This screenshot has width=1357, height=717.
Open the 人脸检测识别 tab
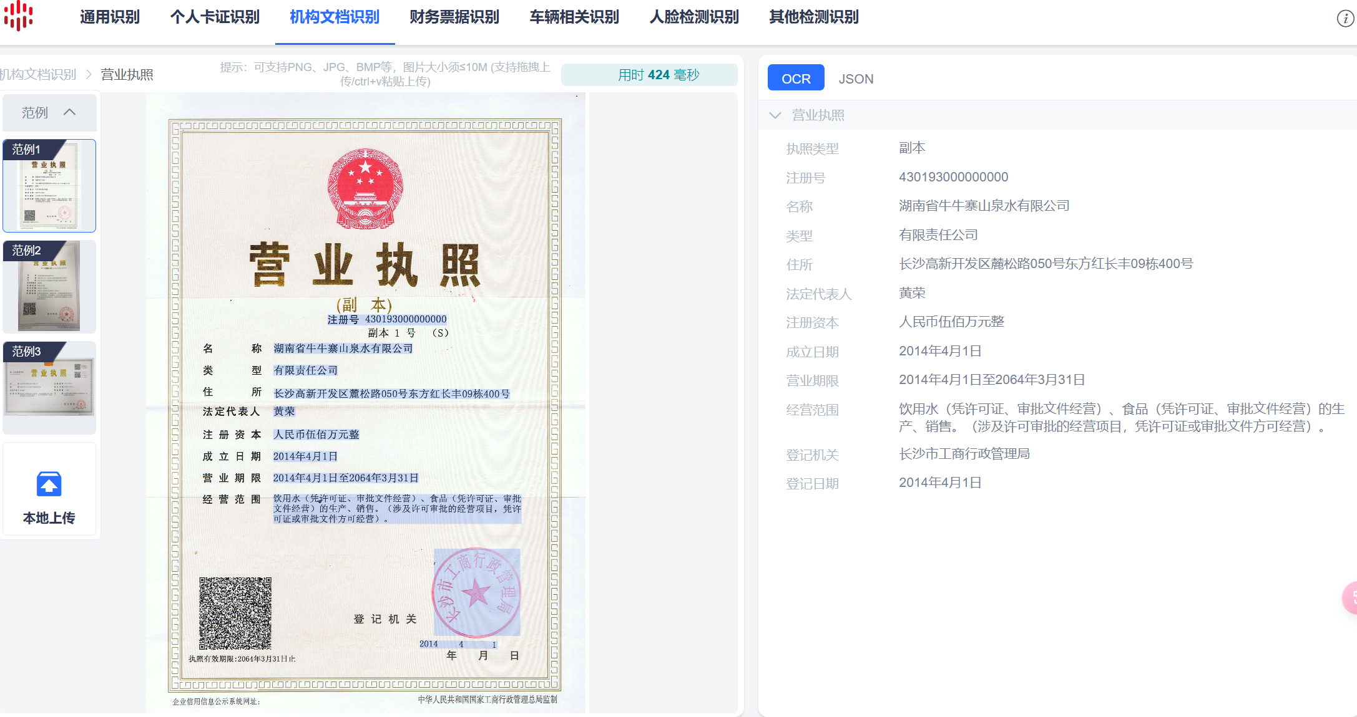click(x=694, y=17)
